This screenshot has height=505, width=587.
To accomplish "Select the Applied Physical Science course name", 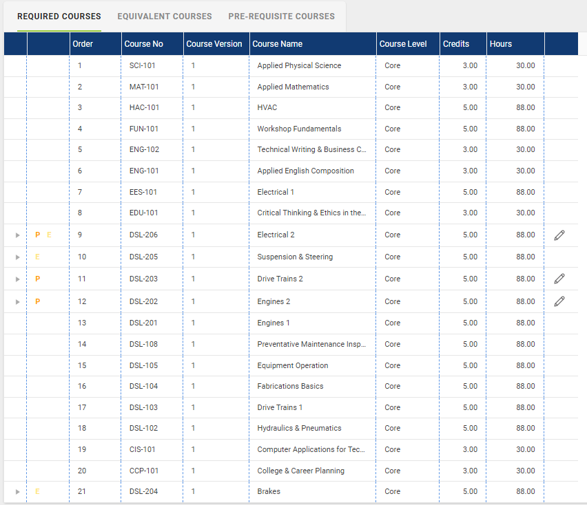I will 299,65.
